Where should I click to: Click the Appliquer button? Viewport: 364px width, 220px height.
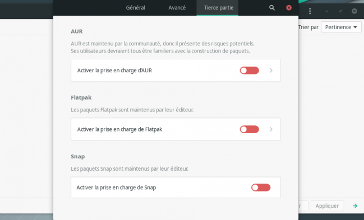(327, 205)
